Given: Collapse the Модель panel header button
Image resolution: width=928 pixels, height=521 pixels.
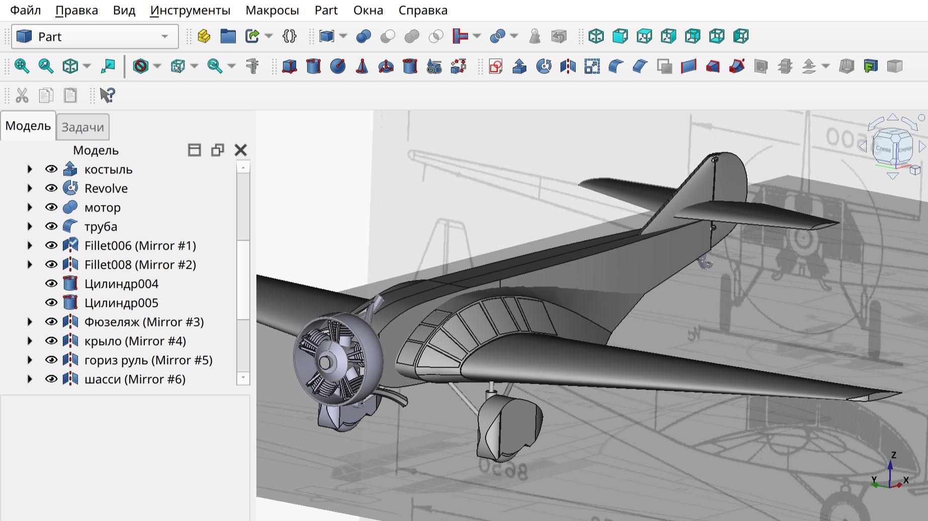Looking at the screenshot, I should click(195, 150).
